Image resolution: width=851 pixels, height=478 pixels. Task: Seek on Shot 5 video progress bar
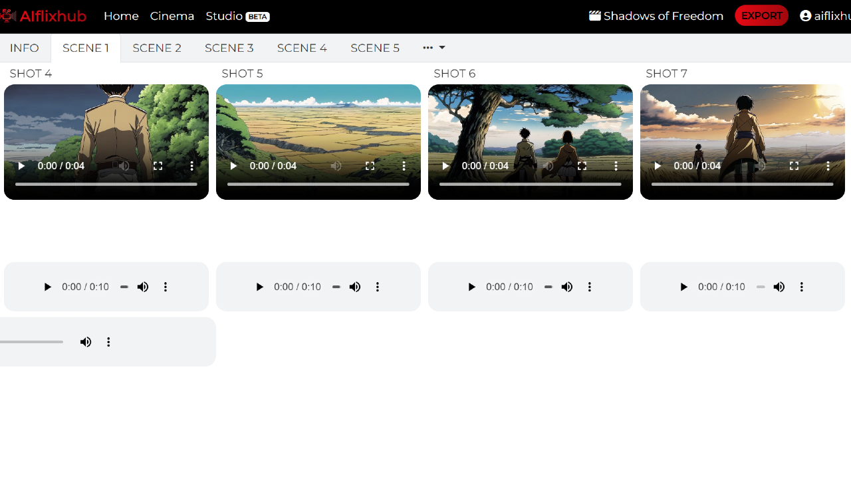318,185
